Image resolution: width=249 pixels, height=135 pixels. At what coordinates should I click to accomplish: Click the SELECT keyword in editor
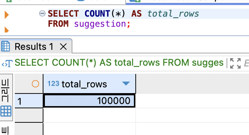coord(63,14)
